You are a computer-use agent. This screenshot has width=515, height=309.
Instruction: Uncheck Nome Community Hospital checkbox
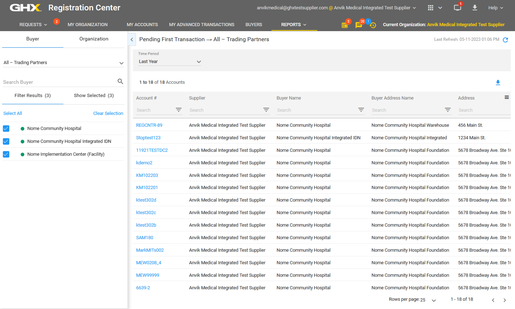(6, 129)
